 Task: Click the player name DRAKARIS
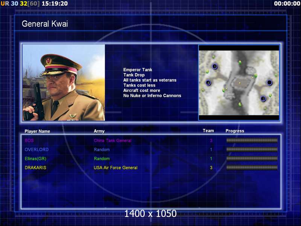pyautogui.click(x=35, y=168)
